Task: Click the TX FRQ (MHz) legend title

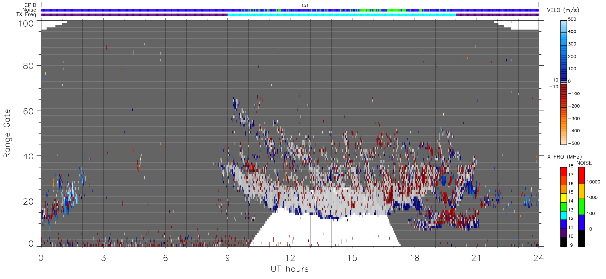Action: coord(563,156)
